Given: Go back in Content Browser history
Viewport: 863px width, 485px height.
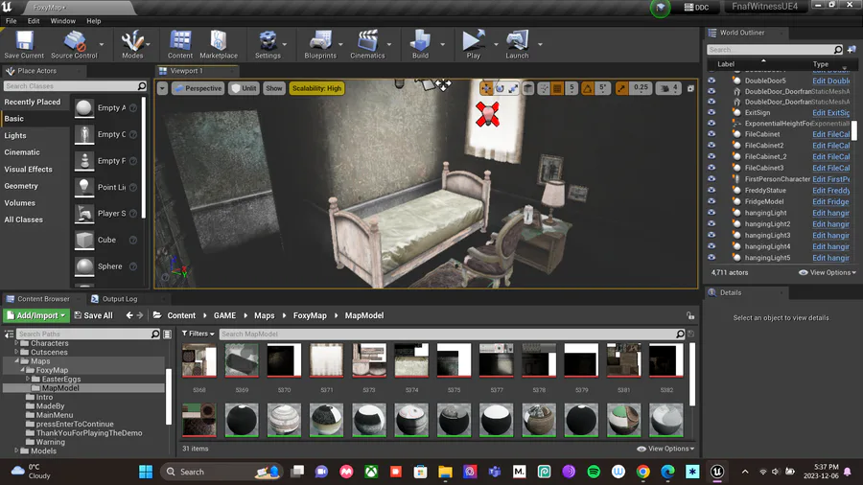Looking at the screenshot, I should [x=129, y=315].
